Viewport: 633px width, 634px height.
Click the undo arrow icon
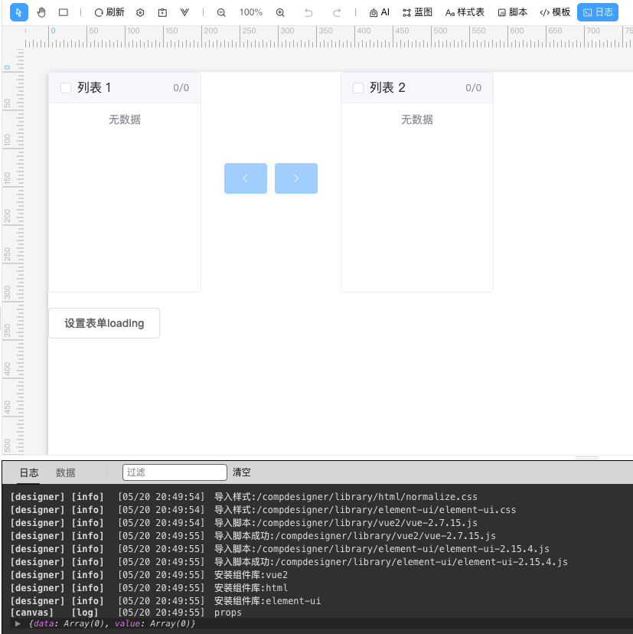[x=308, y=12]
